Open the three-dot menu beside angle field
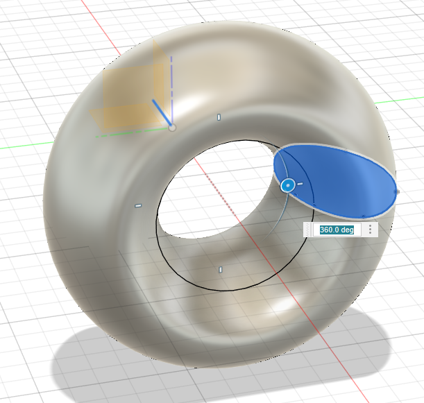 tap(371, 230)
